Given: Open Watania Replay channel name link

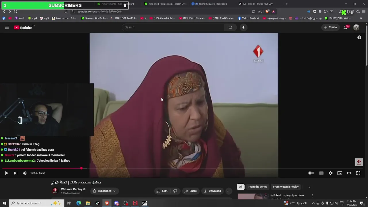Looking at the screenshot, I should pos(72,189).
